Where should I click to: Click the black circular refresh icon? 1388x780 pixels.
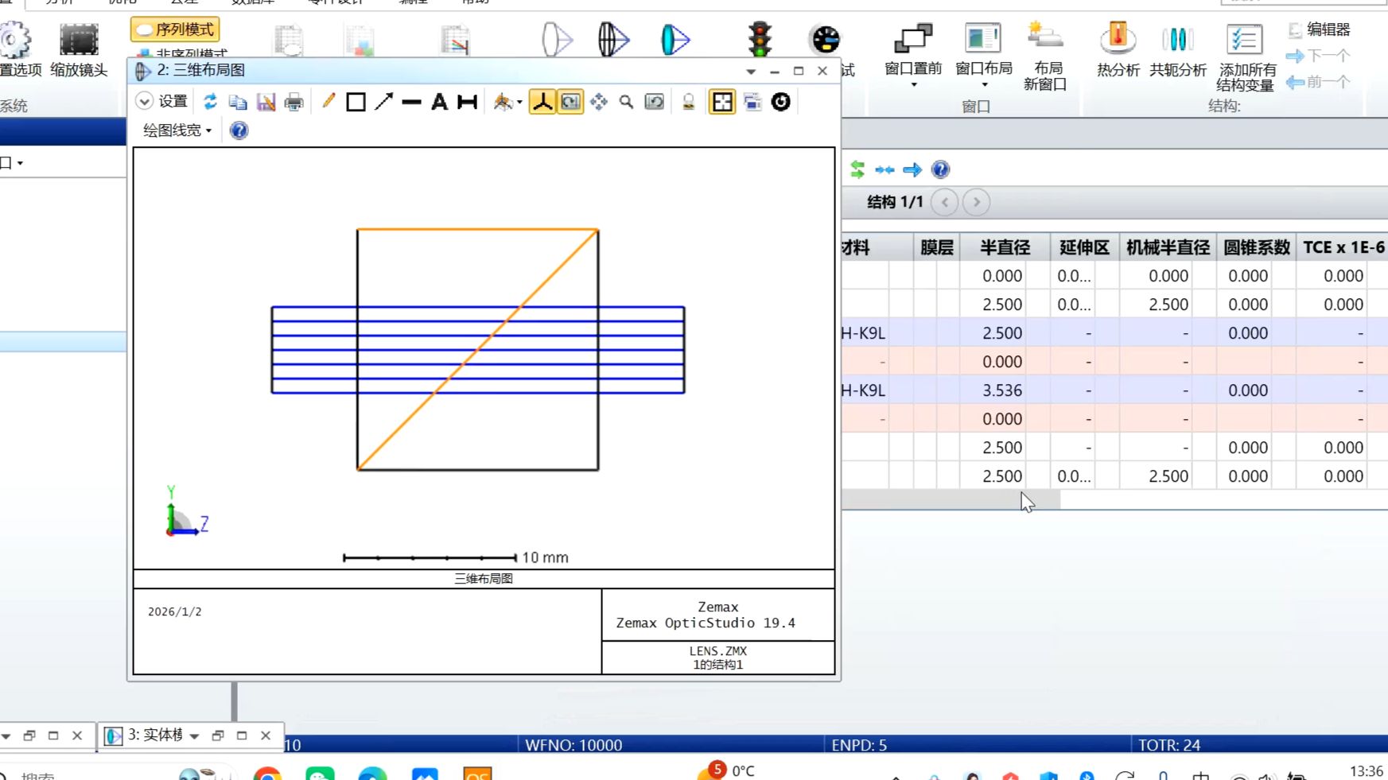(x=781, y=102)
